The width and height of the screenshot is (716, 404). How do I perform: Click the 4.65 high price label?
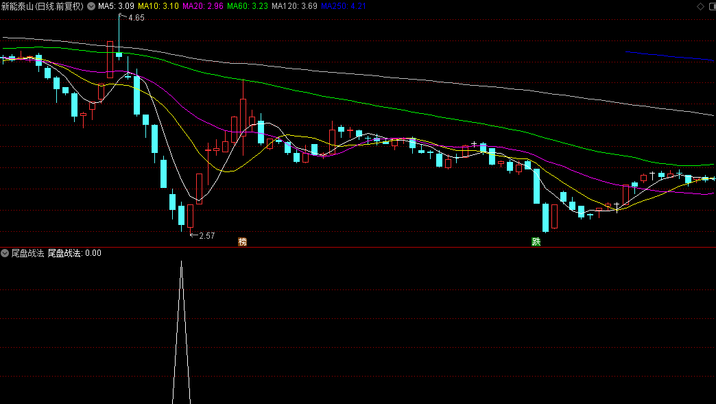136,18
